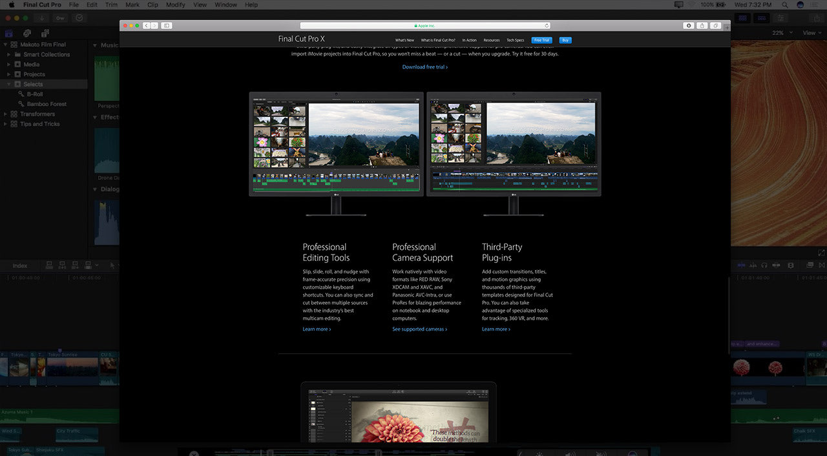This screenshot has height=456, width=827.
Task: Follow the Download free trial link
Action: coord(425,67)
